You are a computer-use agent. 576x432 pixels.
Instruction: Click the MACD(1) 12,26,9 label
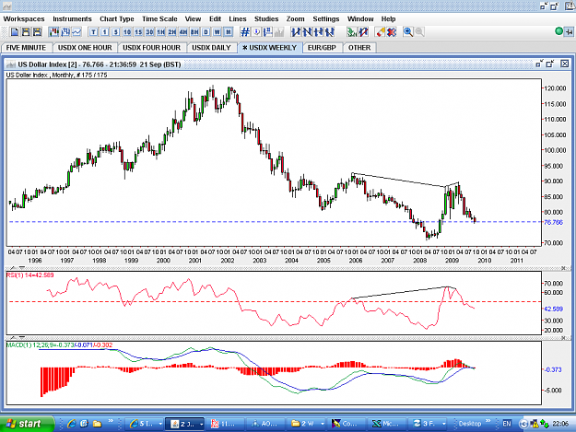[59, 345]
